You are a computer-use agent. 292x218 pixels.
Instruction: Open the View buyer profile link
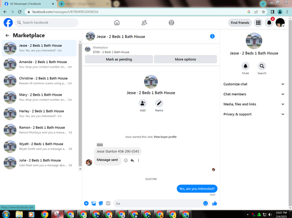click(x=165, y=137)
